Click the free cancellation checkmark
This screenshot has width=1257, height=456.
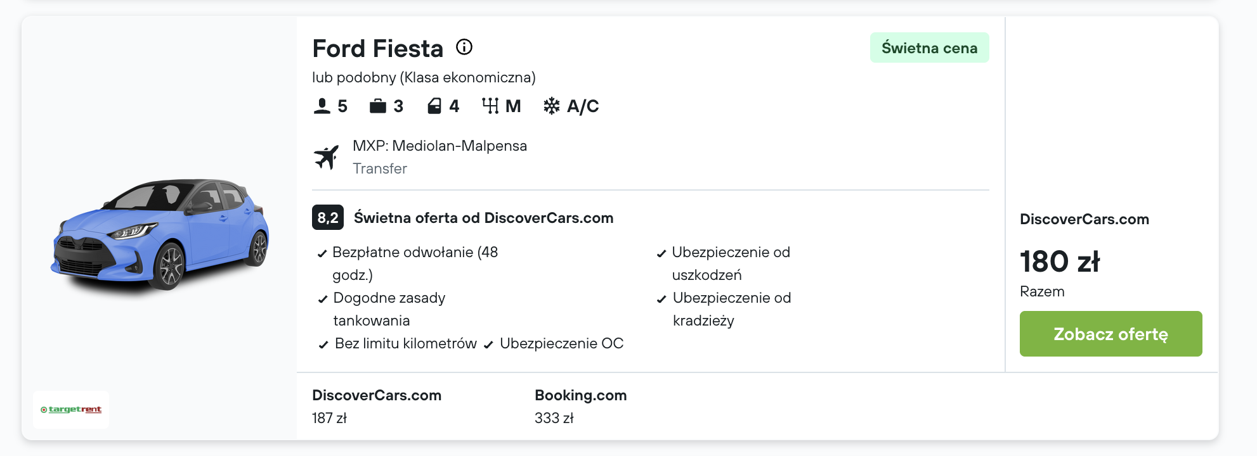tap(322, 254)
